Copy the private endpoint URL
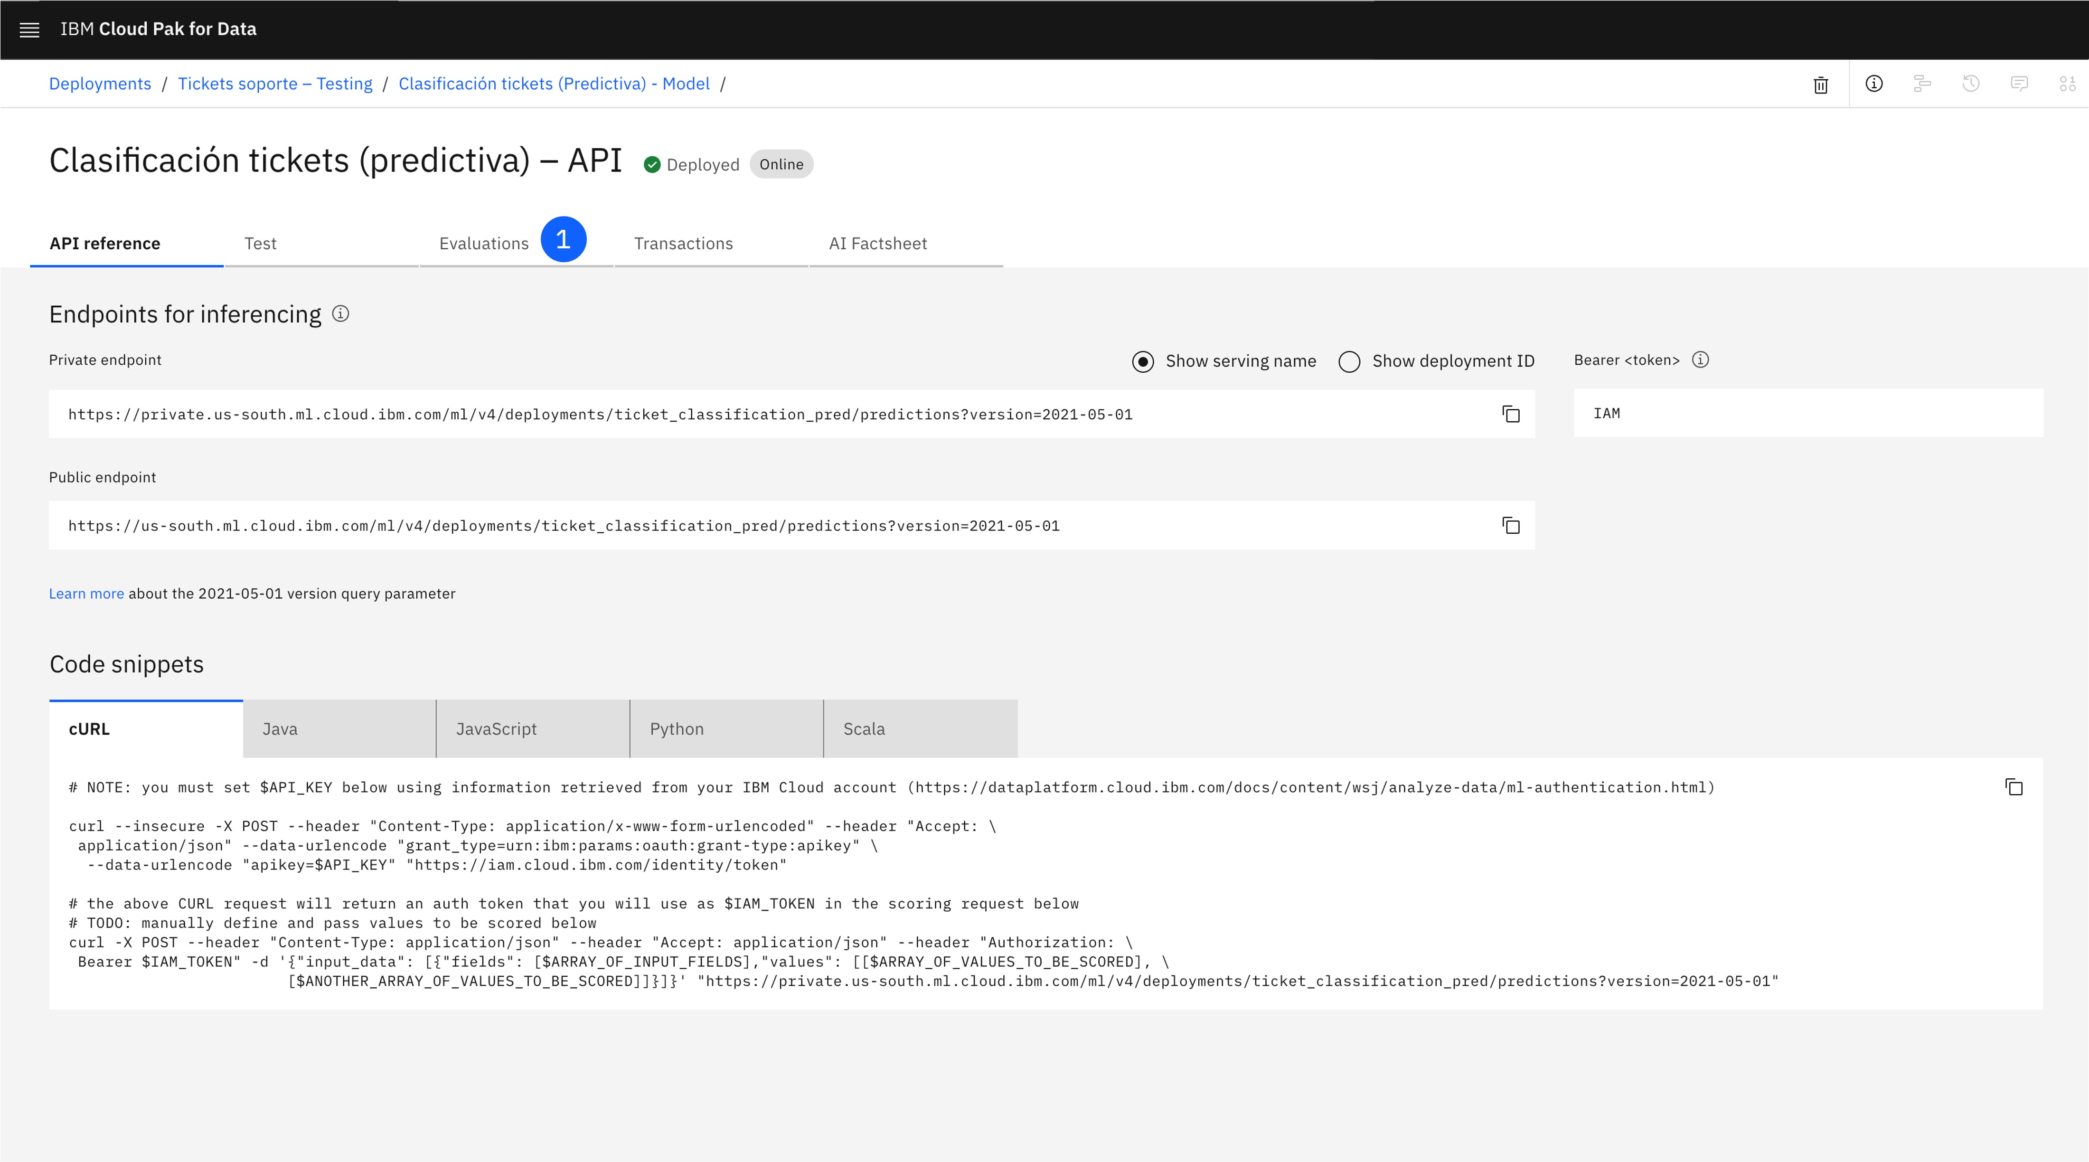 pos(1511,415)
